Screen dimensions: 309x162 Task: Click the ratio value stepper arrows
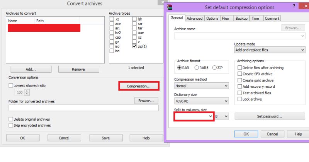pos(27,92)
